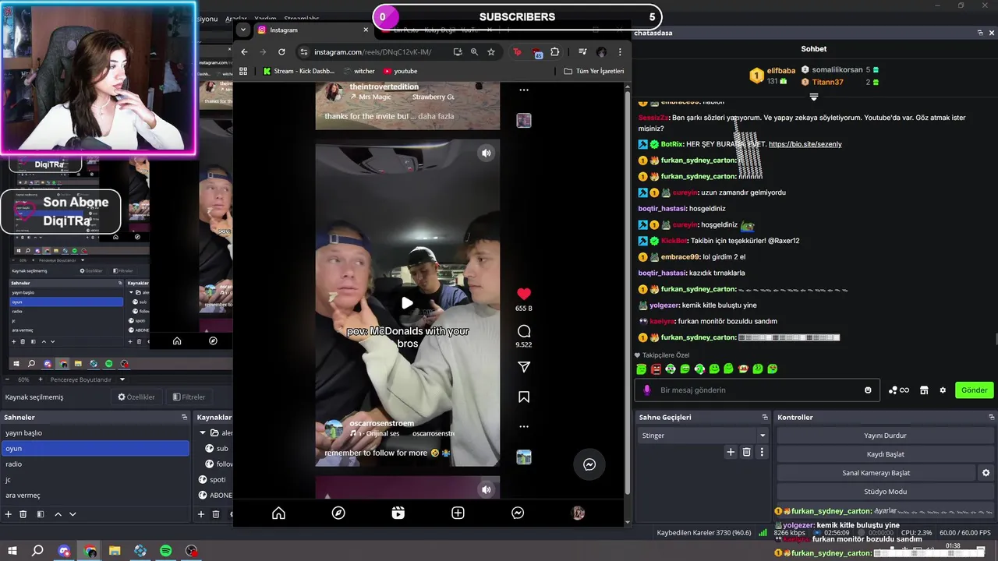This screenshot has height=561, width=998.
Task: Delete selected scene in Sahneler
Action: click(23, 514)
